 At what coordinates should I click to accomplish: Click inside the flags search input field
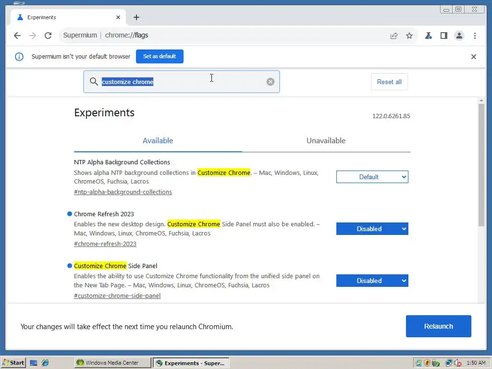182,82
